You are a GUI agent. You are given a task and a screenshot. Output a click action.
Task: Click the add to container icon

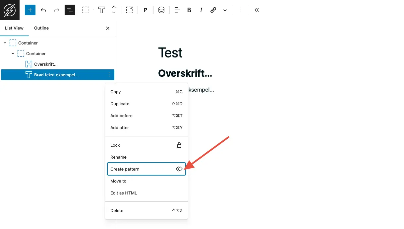(x=130, y=10)
